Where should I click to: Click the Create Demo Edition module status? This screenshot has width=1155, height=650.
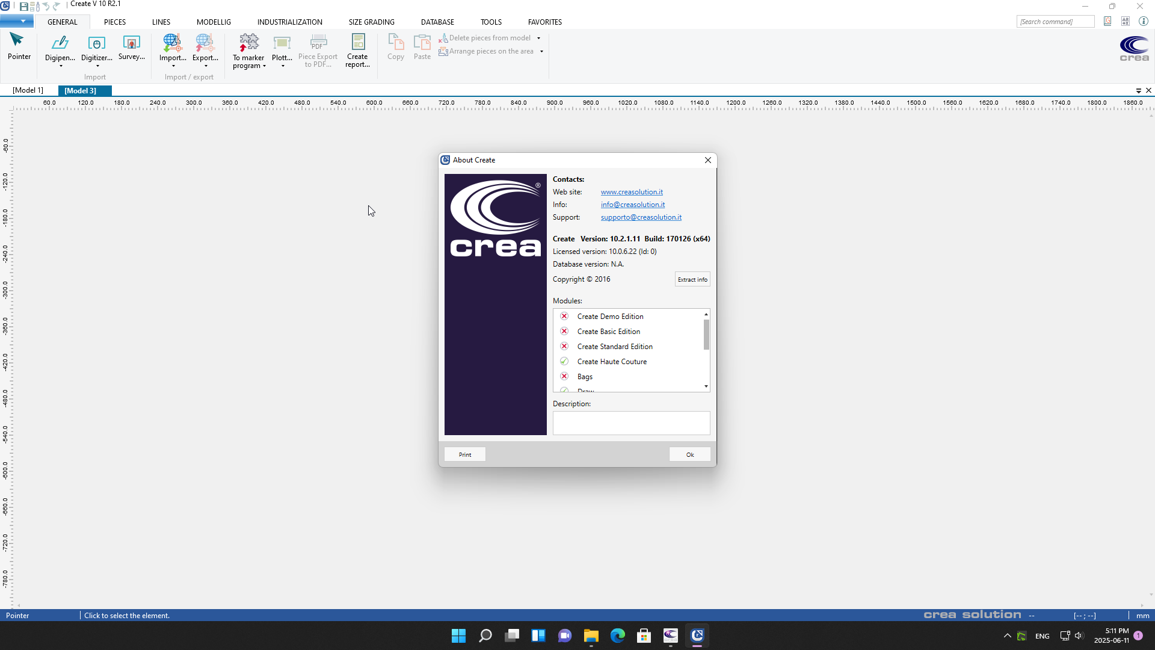tap(564, 316)
